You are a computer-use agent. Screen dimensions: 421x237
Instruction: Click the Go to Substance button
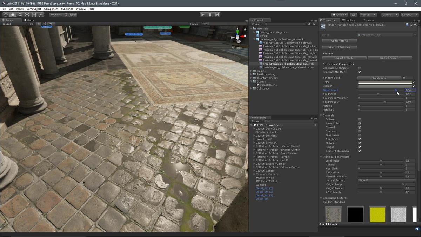pos(339,47)
